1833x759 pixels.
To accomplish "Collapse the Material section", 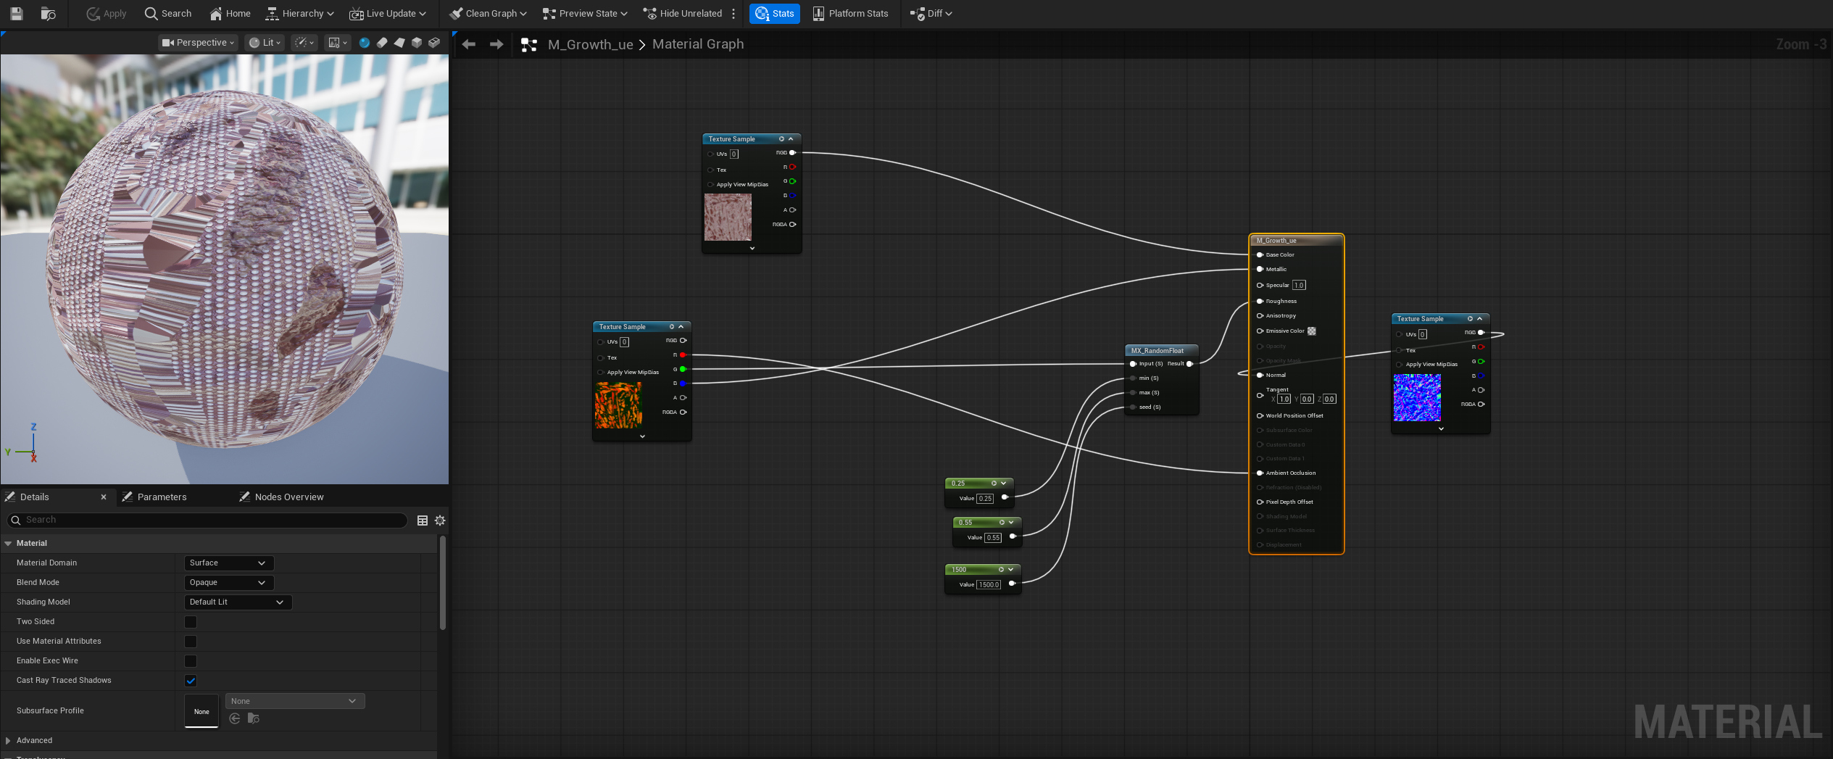I will [8, 544].
